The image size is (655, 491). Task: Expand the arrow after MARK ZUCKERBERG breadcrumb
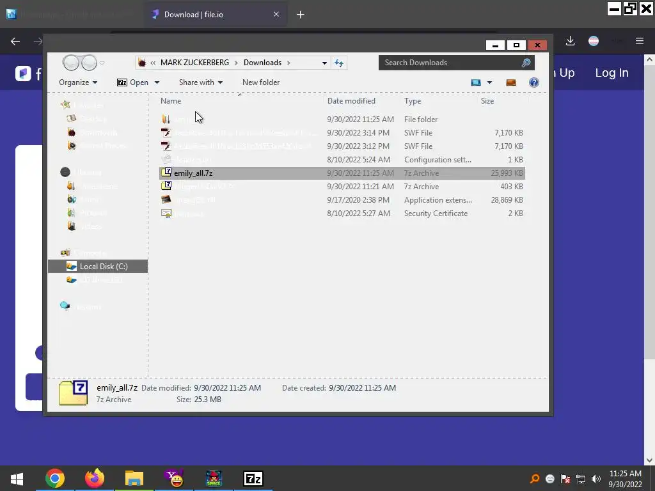pyautogui.click(x=236, y=63)
